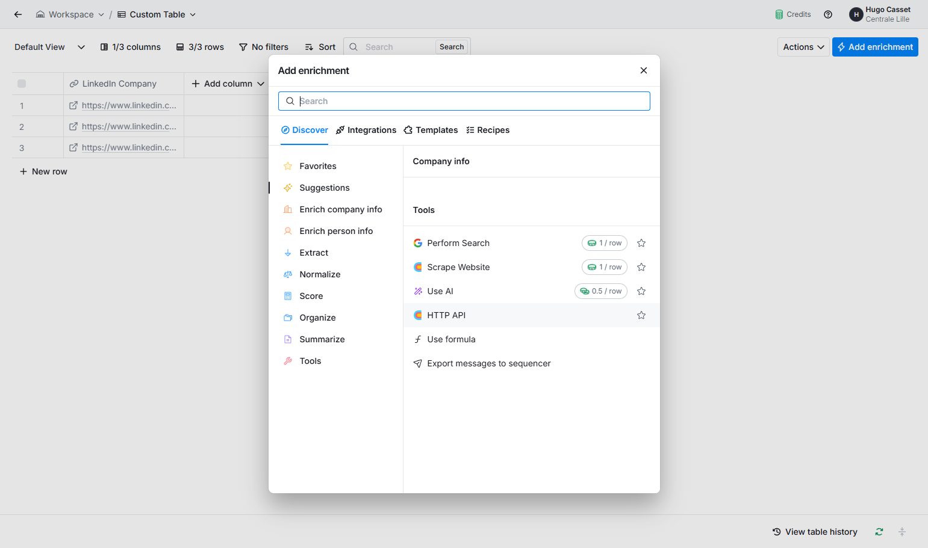Open the external link icon in row 3
The width and height of the screenshot is (928, 548).
tap(73, 147)
